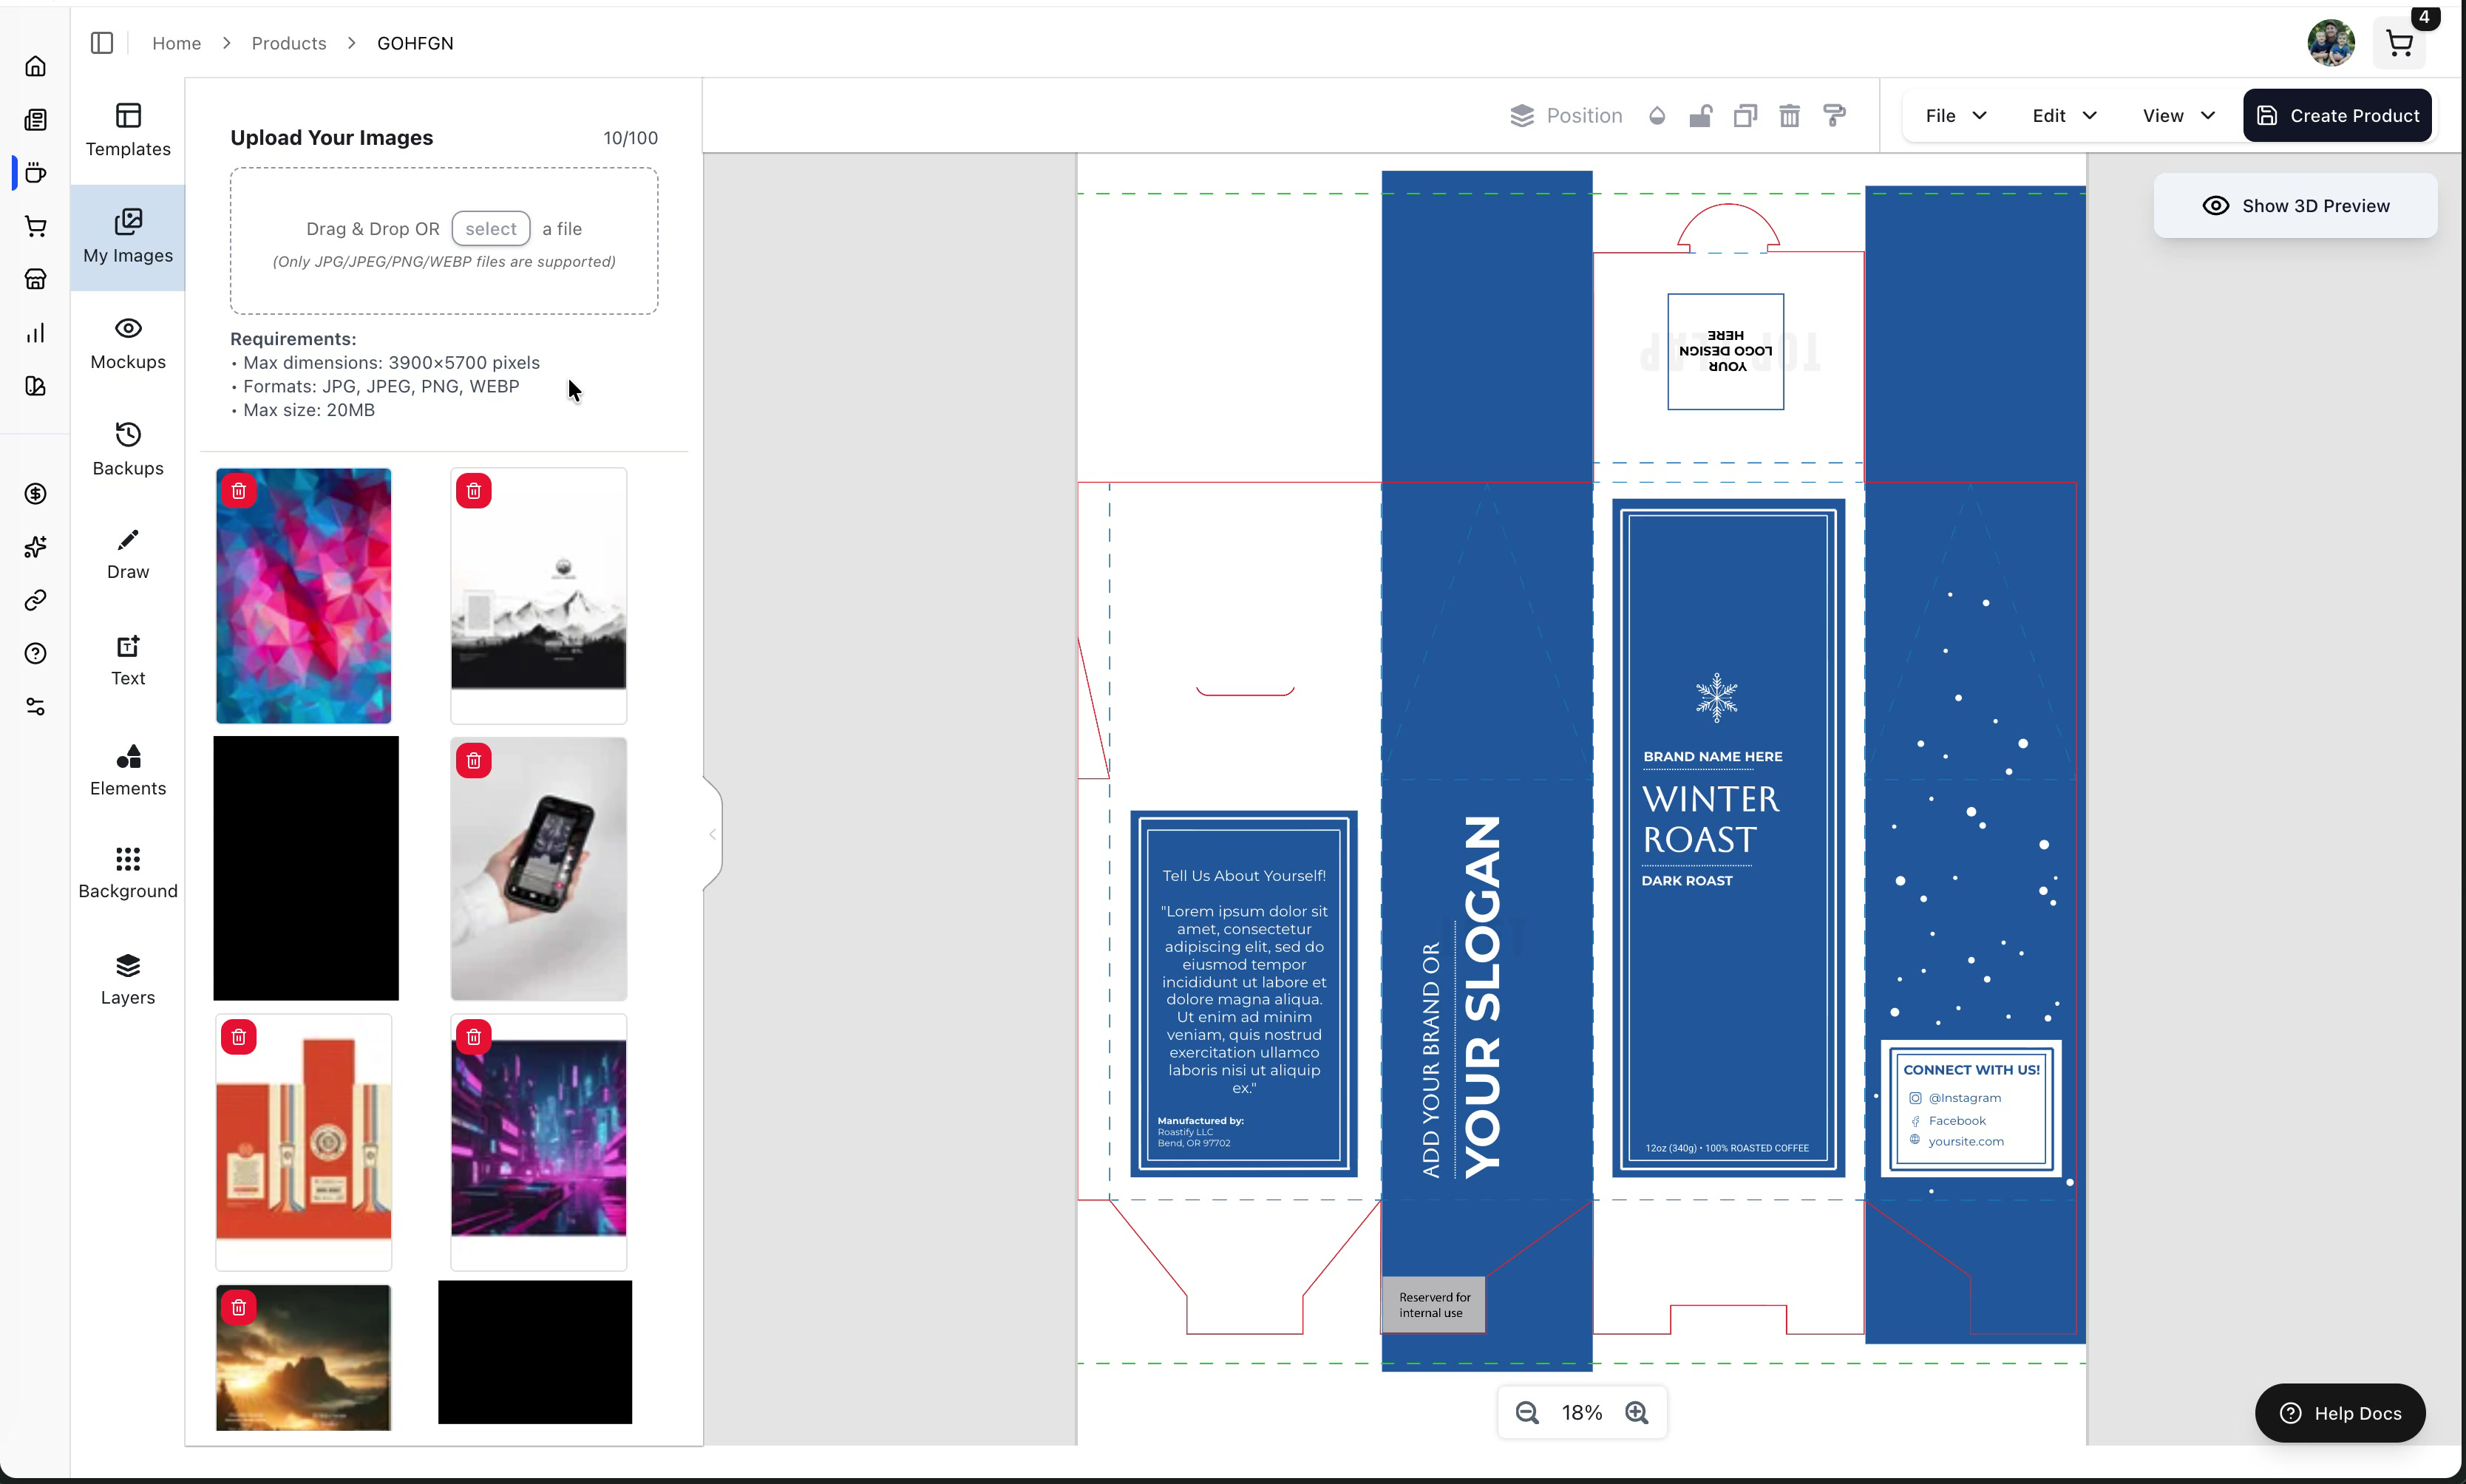Screen dimensions: 2466x1484
Task: Click the trash delete icon in toolbar
Action: [x=1789, y=116]
